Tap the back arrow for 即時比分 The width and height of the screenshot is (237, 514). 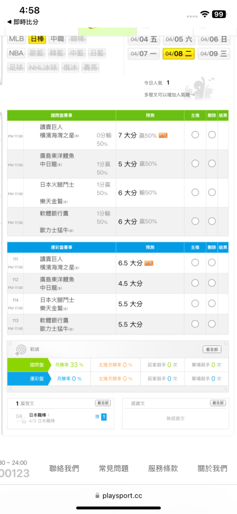(10, 22)
